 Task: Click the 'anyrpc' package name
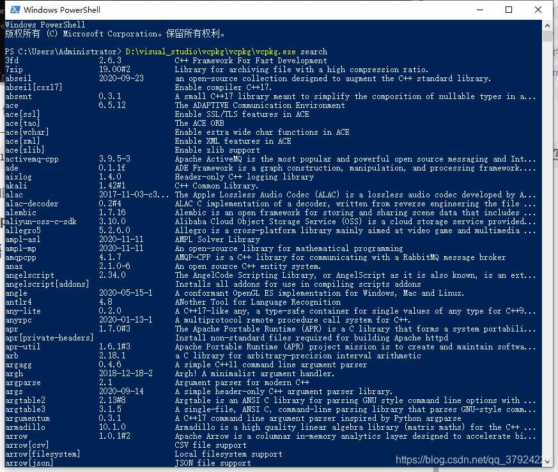coord(19,320)
